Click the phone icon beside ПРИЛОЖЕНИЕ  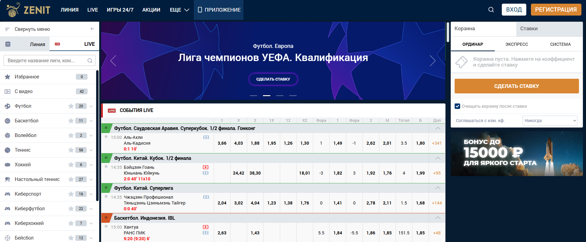[x=200, y=10]
